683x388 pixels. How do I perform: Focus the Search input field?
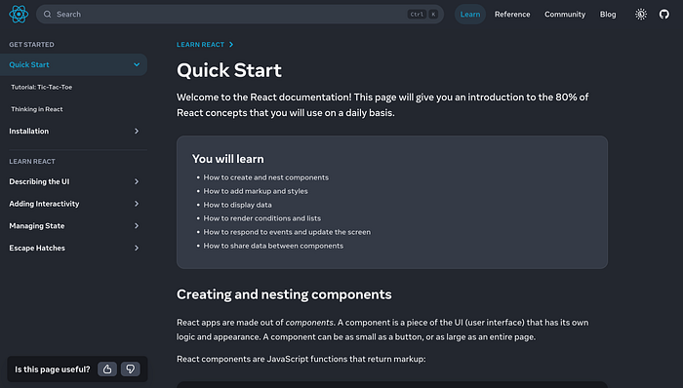[240, 15]
